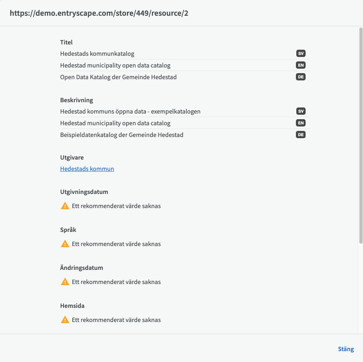
Task: Click the warning icon under Ändringsdatum
Action: 65,282
